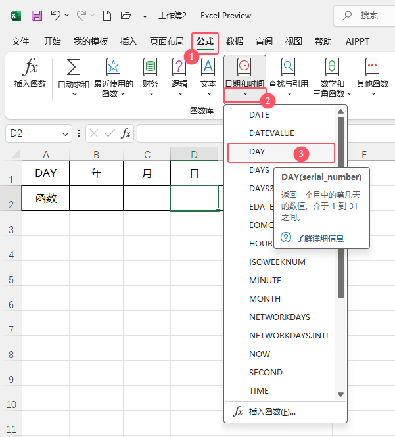Click the 文本 functions icon
Image resolution: width=395 pixels, height=437 pixels.
(208, 67)
